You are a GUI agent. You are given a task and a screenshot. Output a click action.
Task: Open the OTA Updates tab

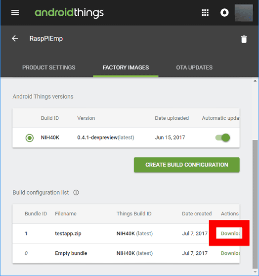pyautogui.click(x=194, y=68)
